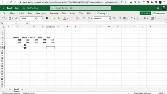The width and height of the screenshot is (167, 94).
Task: Switch to the Insert tab
Action: pos(22,13)
